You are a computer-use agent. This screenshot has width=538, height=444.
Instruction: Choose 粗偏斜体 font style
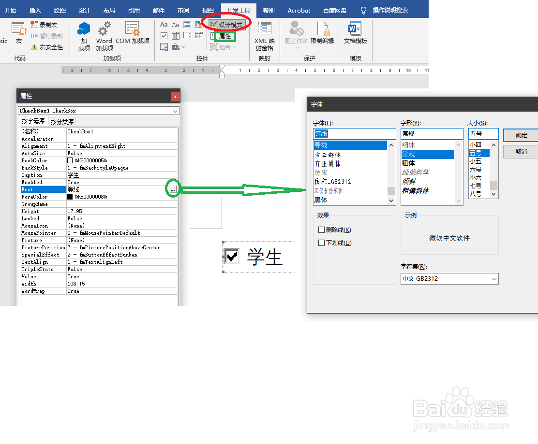pyautogui.click(x=416, y=191)
